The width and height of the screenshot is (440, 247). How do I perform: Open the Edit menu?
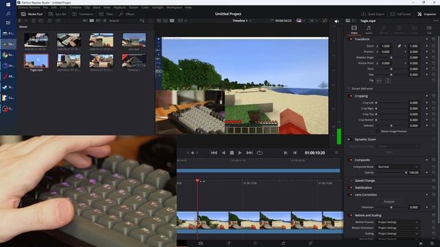(x=54, y=8)
